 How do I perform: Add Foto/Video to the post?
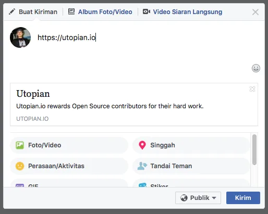(69, 145)
